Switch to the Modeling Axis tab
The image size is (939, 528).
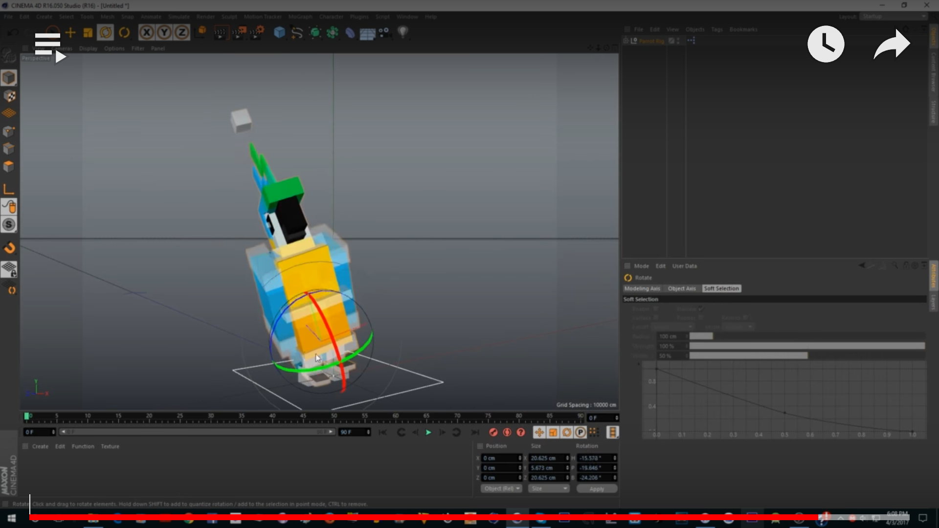coord(642,288)
